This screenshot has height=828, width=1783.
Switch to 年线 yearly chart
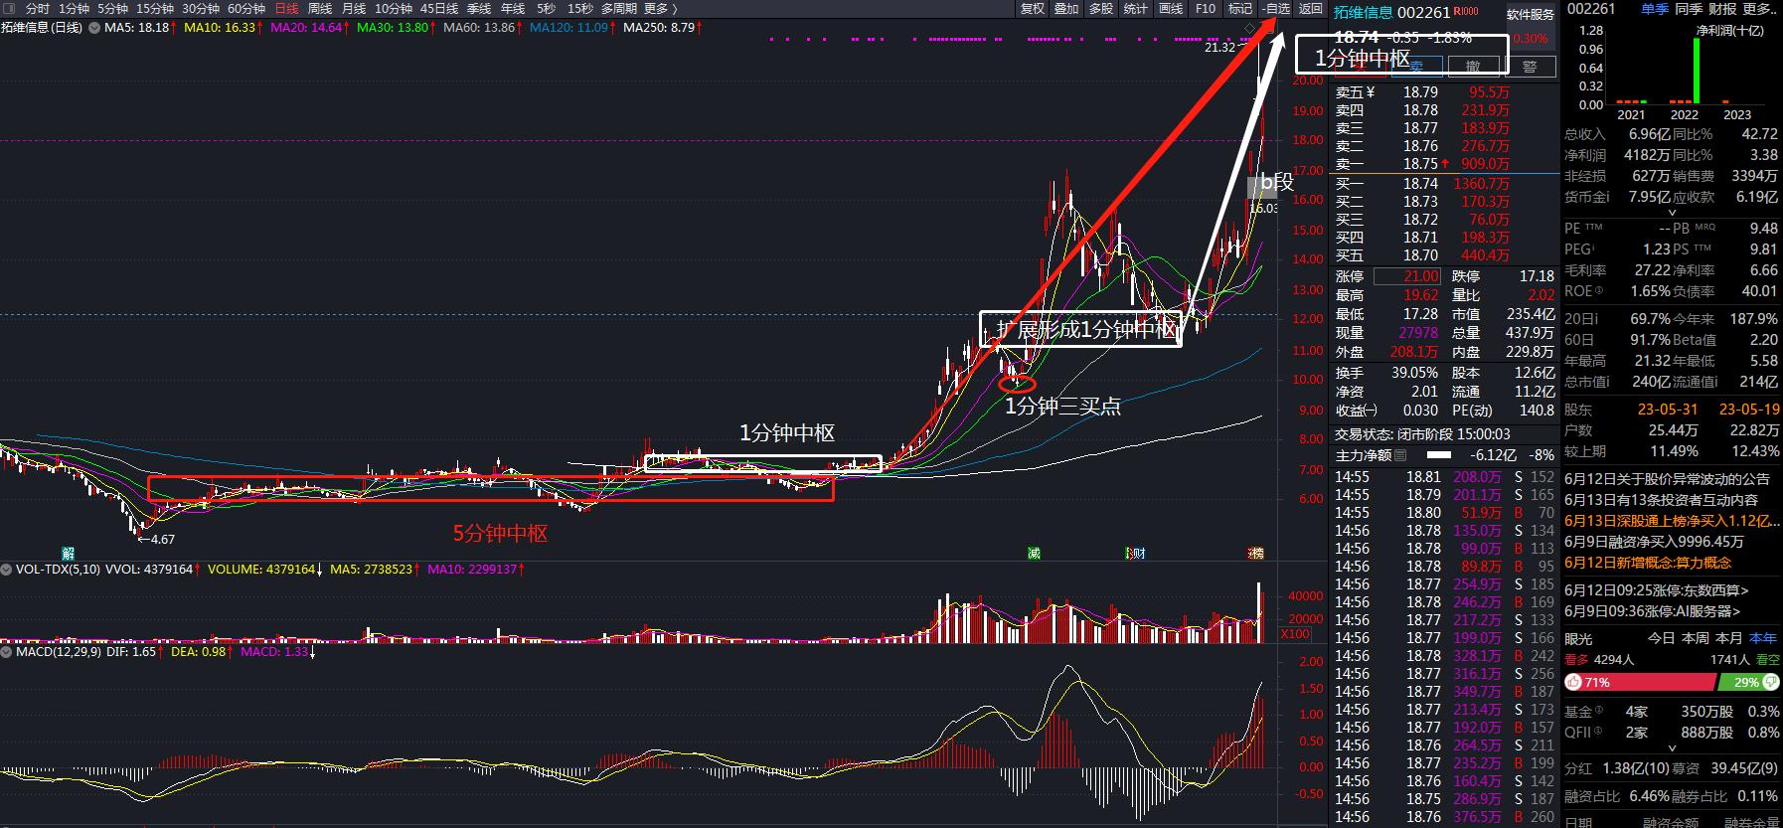pos(513,8)
